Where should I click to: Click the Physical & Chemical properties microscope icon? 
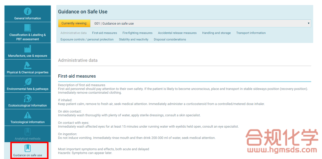[28, 65]
